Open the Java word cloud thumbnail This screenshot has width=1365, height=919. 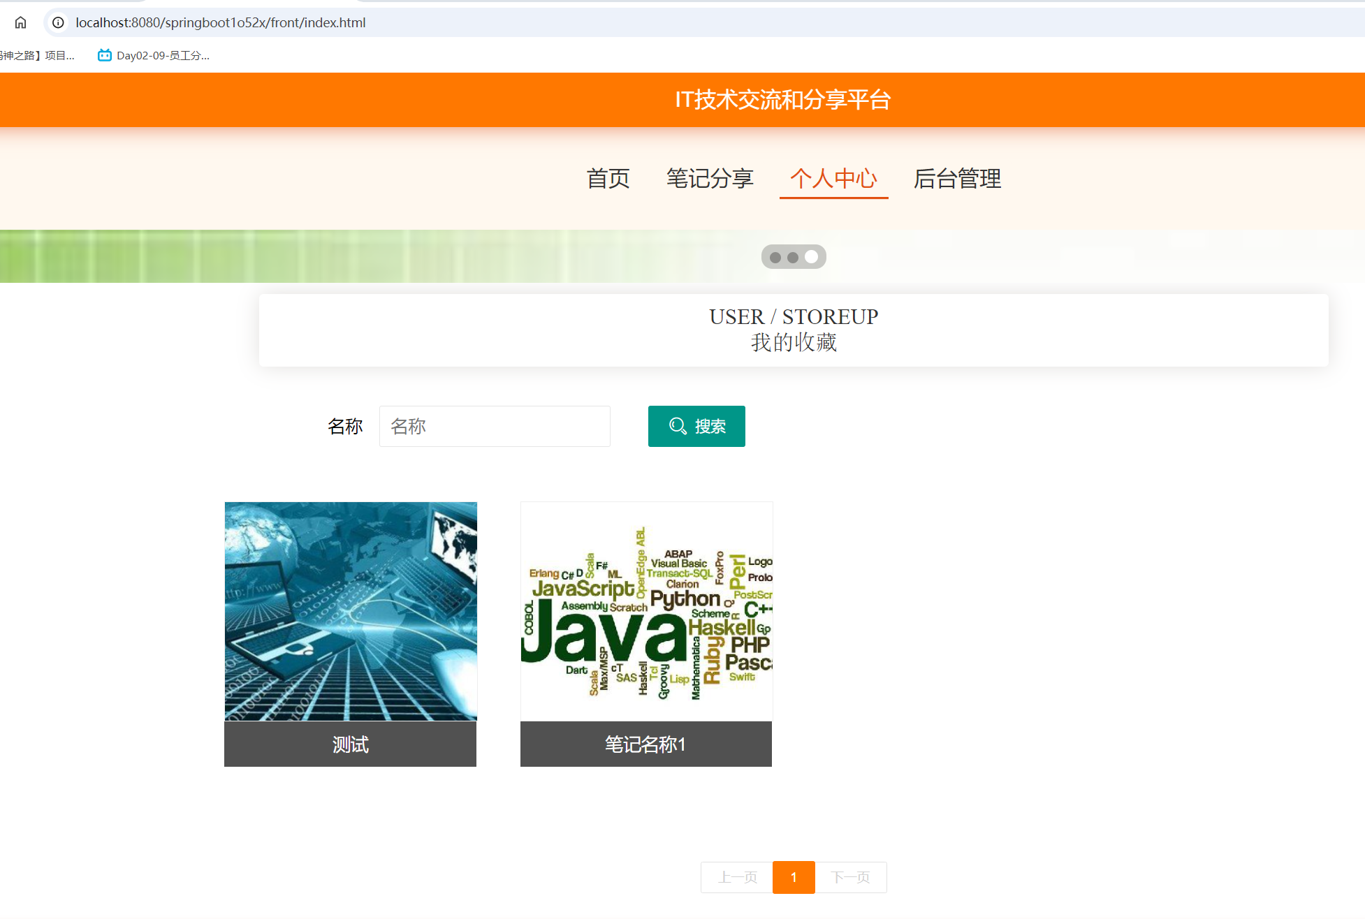coord(646,611)
